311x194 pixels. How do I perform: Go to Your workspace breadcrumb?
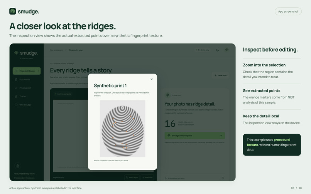(56, 50)
